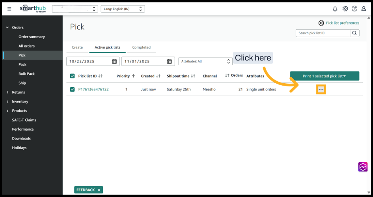Open settings gear in top bar
The height and width of the screenshot is (197, 373).
(345, 9)
